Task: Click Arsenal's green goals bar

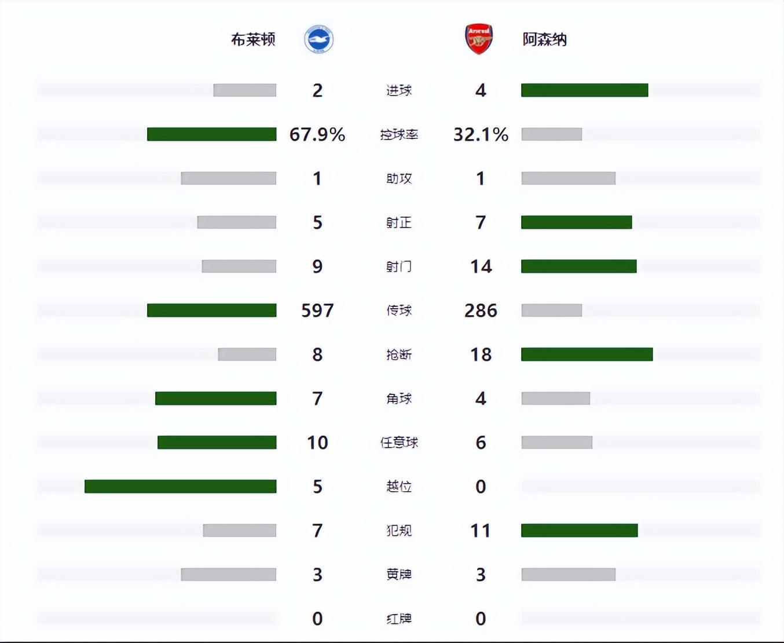Action: pos(584,90)
